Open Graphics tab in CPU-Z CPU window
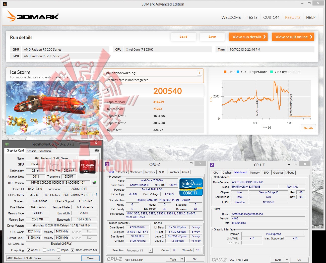Image resolution: width=326 pixels, height=263 pixels. coord(174,172)
